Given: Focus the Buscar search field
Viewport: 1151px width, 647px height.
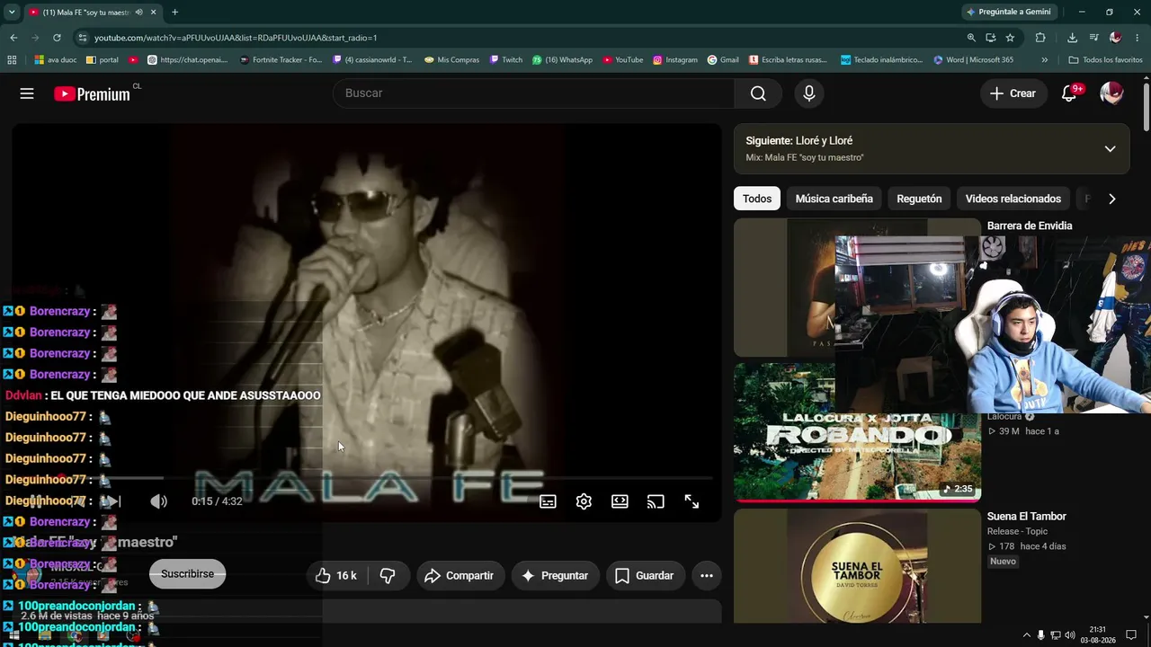Looking at the screenshot, I should [533, 93].
